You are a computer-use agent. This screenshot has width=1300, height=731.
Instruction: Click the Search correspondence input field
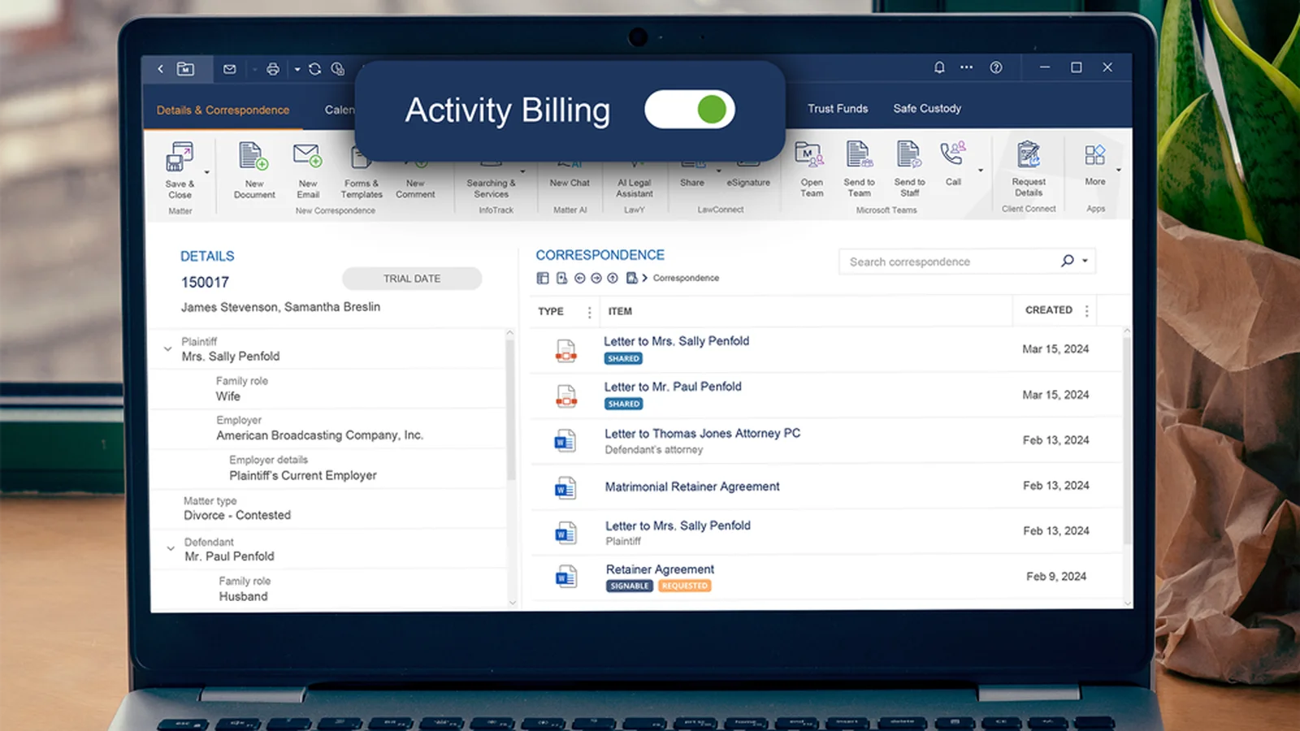[x=949, y=262]
